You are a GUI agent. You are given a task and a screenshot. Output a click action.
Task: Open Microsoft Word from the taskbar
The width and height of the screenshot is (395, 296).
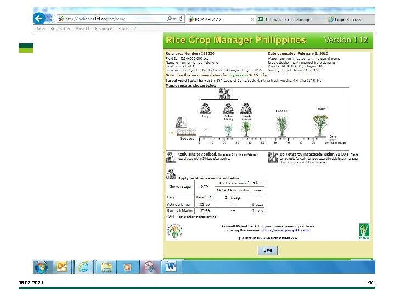click(171, 266)
